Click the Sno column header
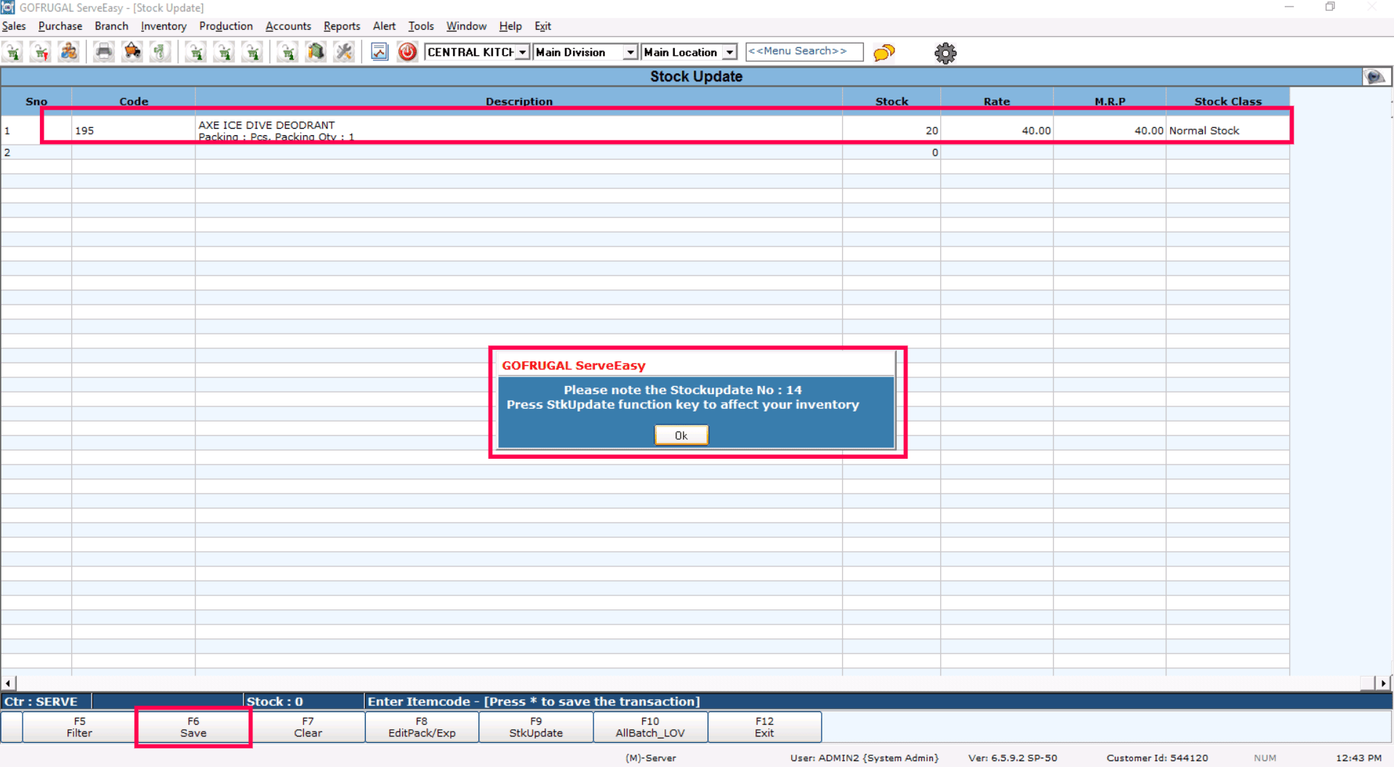Image resolution: width=1394 pixels, height=767 pixels. click(36, 101)
